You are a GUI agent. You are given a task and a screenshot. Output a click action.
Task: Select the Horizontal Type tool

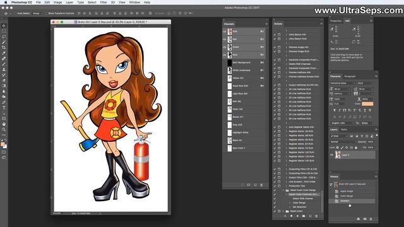pyautogui.click(x=4, y=108)
